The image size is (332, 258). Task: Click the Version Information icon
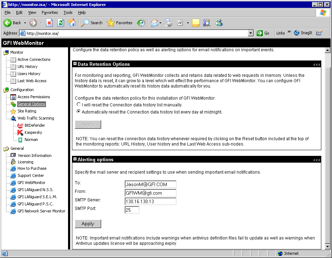[x=13, y=155]
